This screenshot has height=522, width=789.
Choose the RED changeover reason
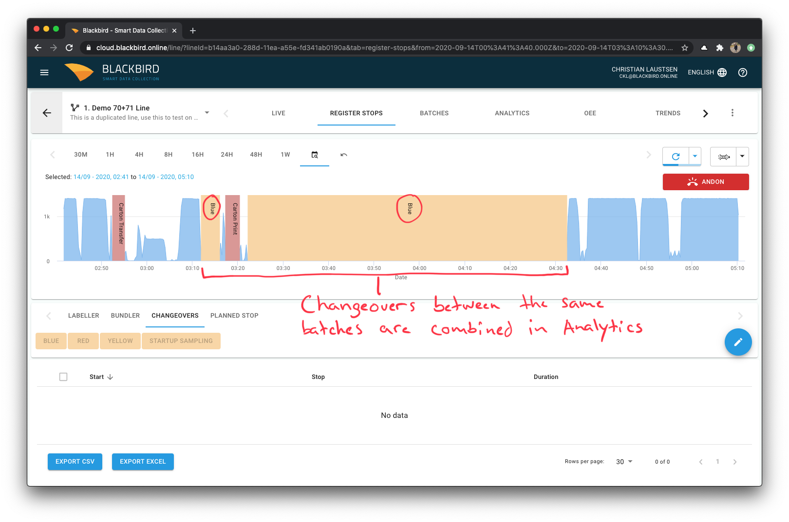click(x=83, y=341)
